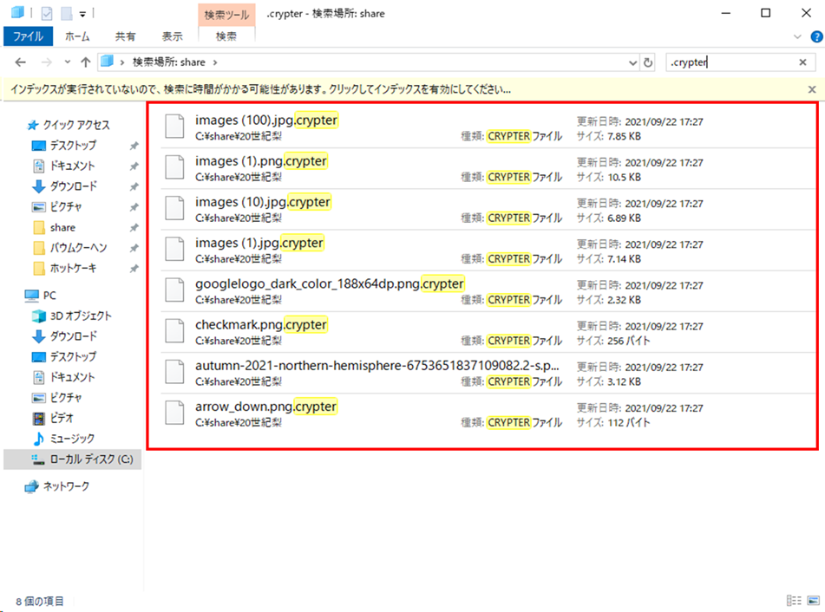Switch to large thumbnail view from the status bar
Image resolution: width=825 pixels, height=612 pixels.
pyautogui.click(x=812, y=600)
